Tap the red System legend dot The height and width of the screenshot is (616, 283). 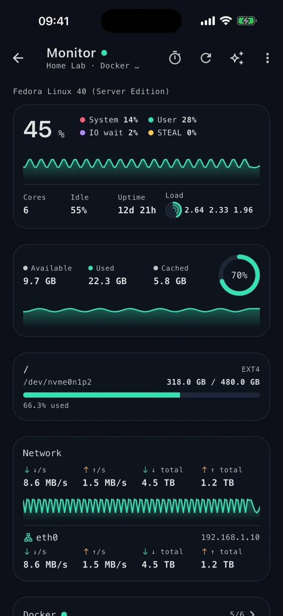point(83,120)
